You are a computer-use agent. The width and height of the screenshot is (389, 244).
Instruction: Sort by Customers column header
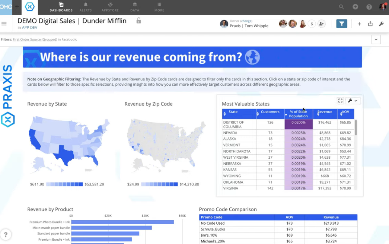tap(270, 114)
